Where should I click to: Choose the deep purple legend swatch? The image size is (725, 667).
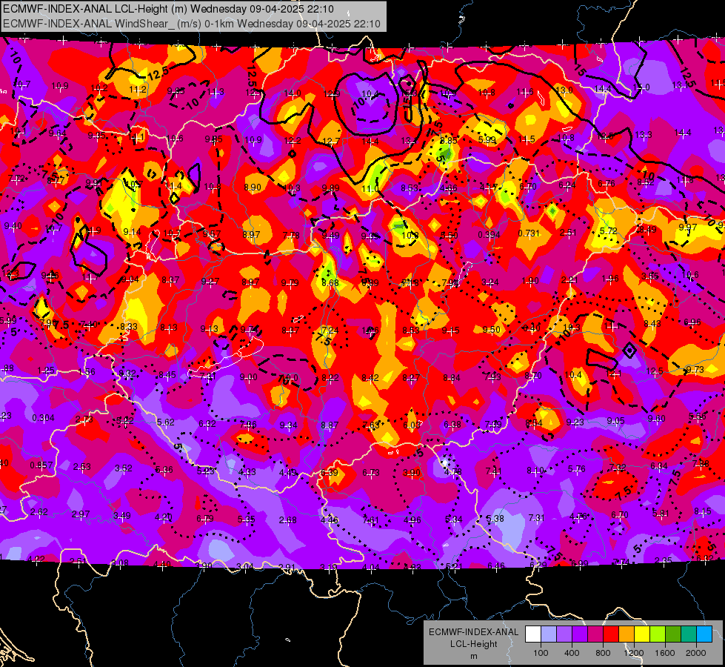coord(580,634)
